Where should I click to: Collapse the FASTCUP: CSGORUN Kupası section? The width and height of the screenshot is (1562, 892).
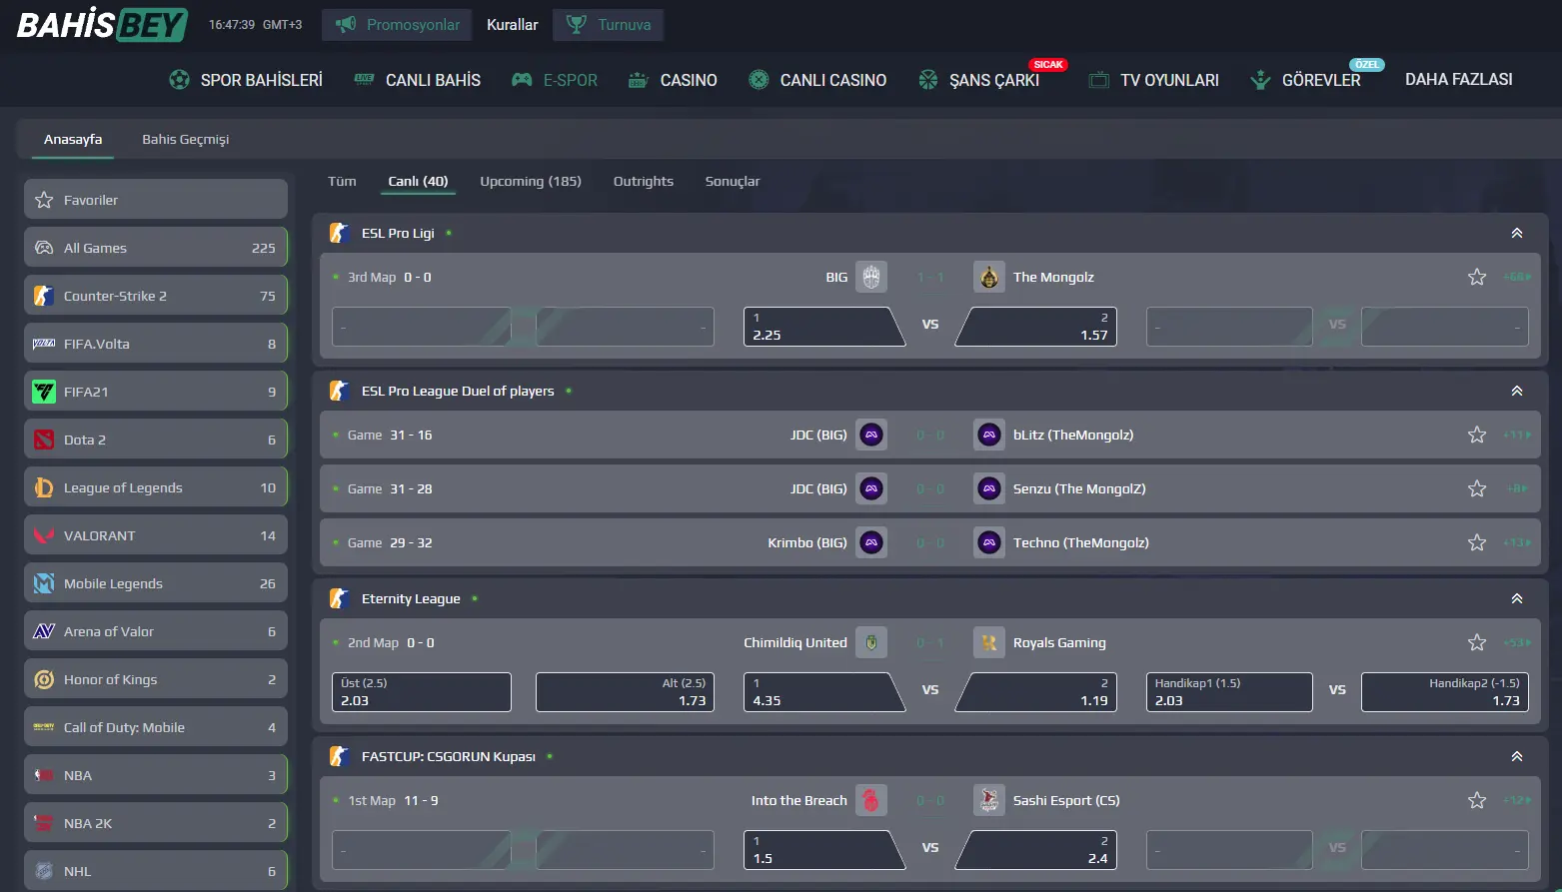click(x=1517, y=756)
